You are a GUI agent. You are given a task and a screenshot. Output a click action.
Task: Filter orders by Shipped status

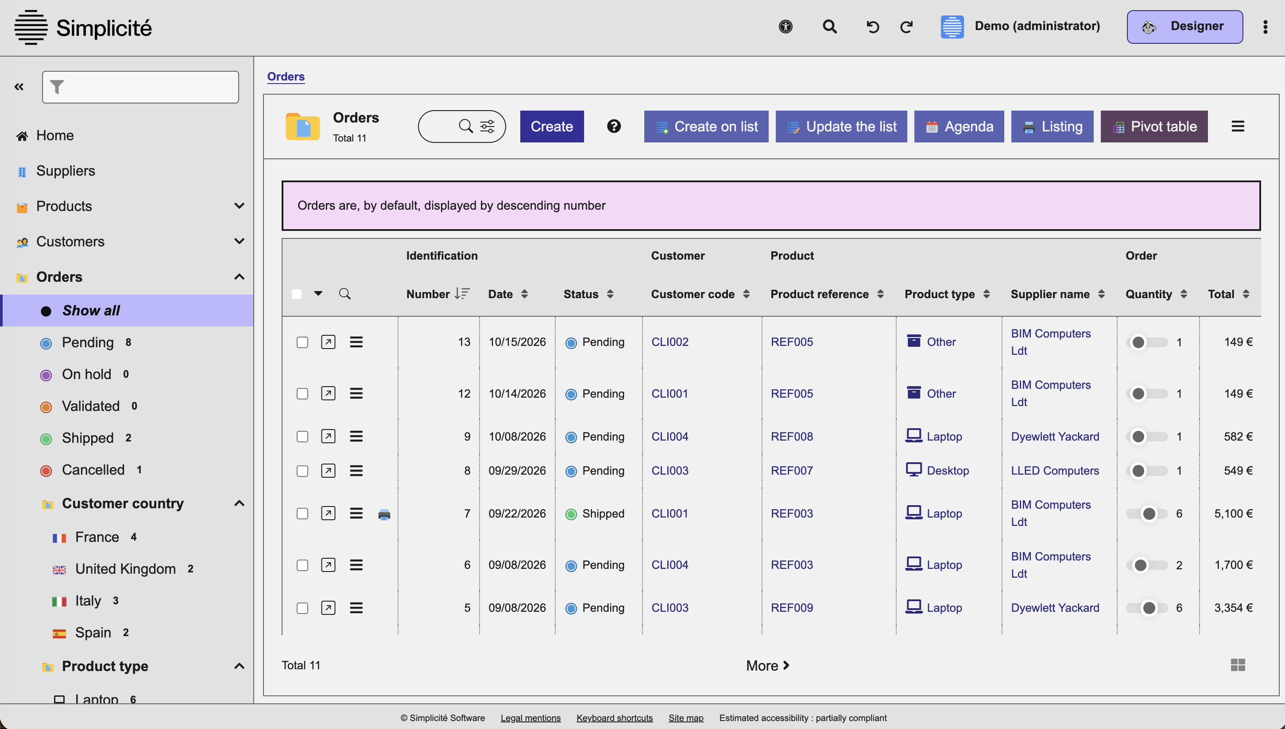[127, 438]
